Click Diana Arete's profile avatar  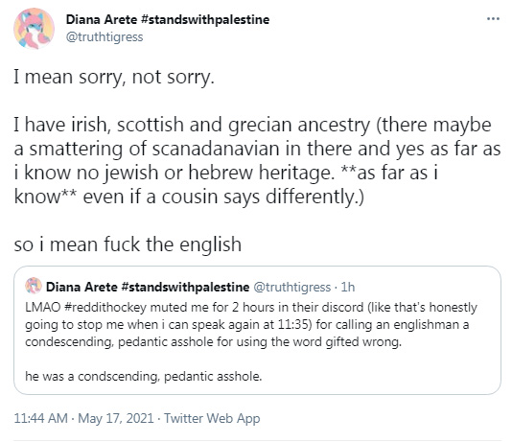(x=34, y=29)
